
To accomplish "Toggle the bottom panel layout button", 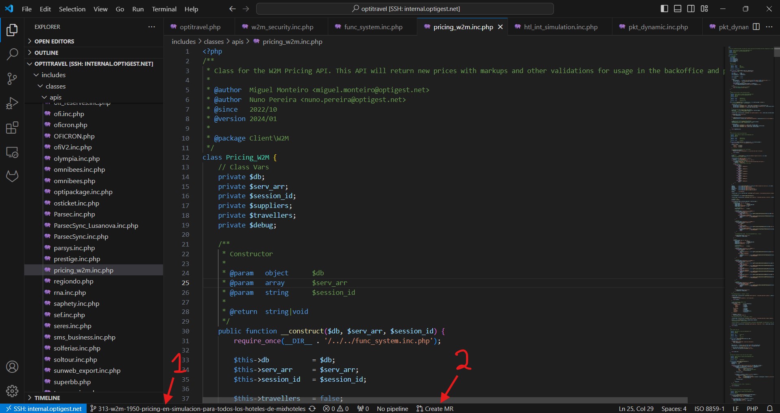I will click(678, 9).
